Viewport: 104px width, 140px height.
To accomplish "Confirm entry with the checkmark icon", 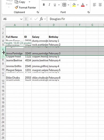I will [x=36, y=19].
